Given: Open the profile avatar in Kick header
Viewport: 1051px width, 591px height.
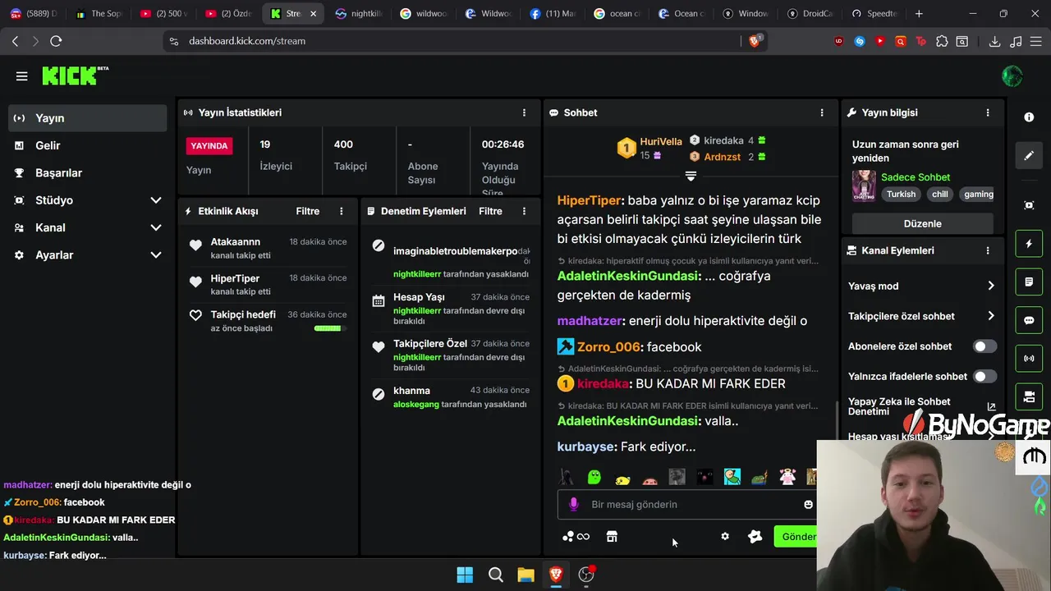Looking at the screenshot, I should coord(1012,76).
